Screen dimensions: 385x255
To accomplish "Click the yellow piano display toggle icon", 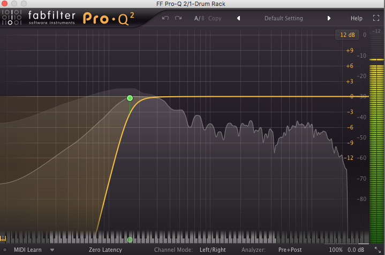I will (x=3, y=238).
